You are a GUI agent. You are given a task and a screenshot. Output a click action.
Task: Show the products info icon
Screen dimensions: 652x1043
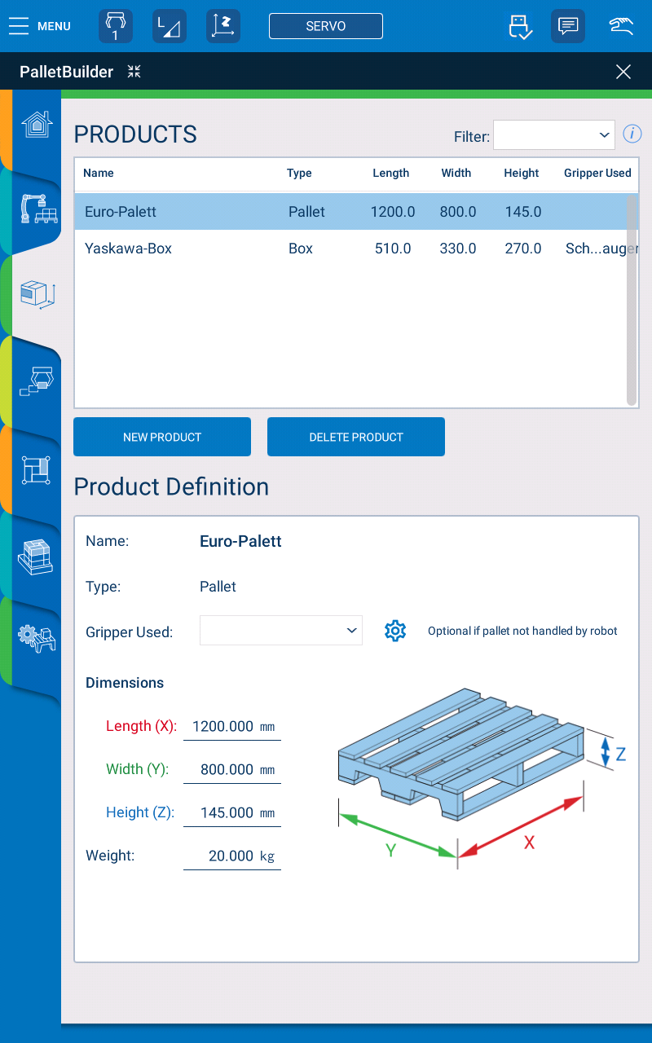pyautogui.click(x=632, y=134)
